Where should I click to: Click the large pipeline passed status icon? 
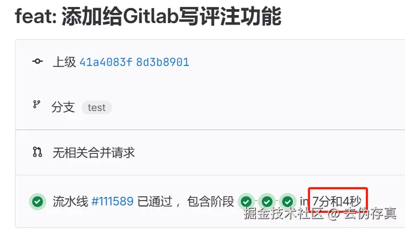38,201
